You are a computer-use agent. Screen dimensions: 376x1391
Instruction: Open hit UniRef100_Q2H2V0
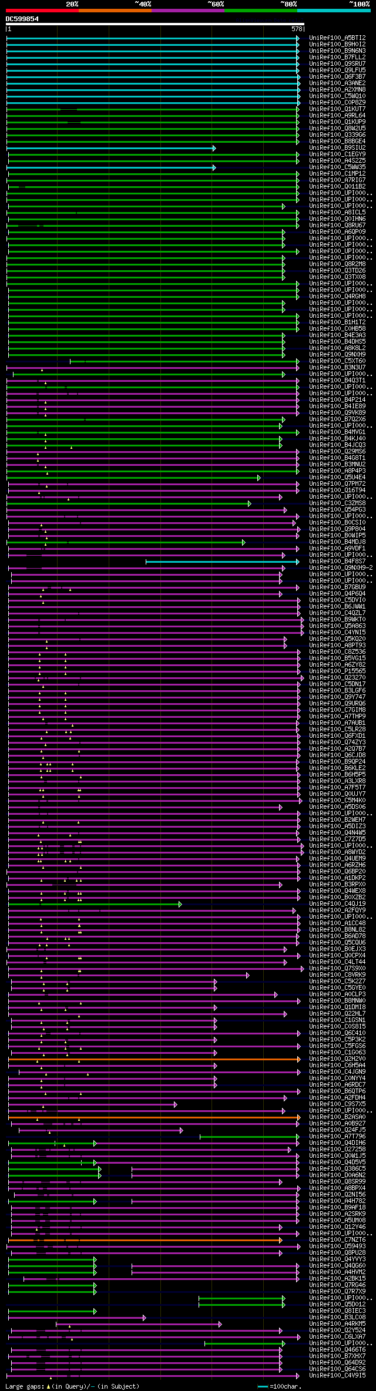pyautogui.click(x=337, y=1059)
